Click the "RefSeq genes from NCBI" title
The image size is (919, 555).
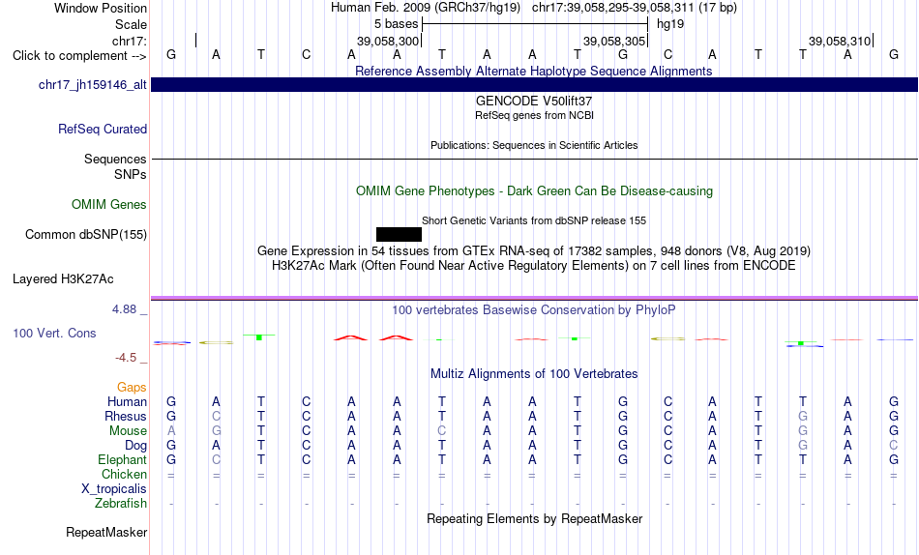pyautogui.click(x=534, y=115)
